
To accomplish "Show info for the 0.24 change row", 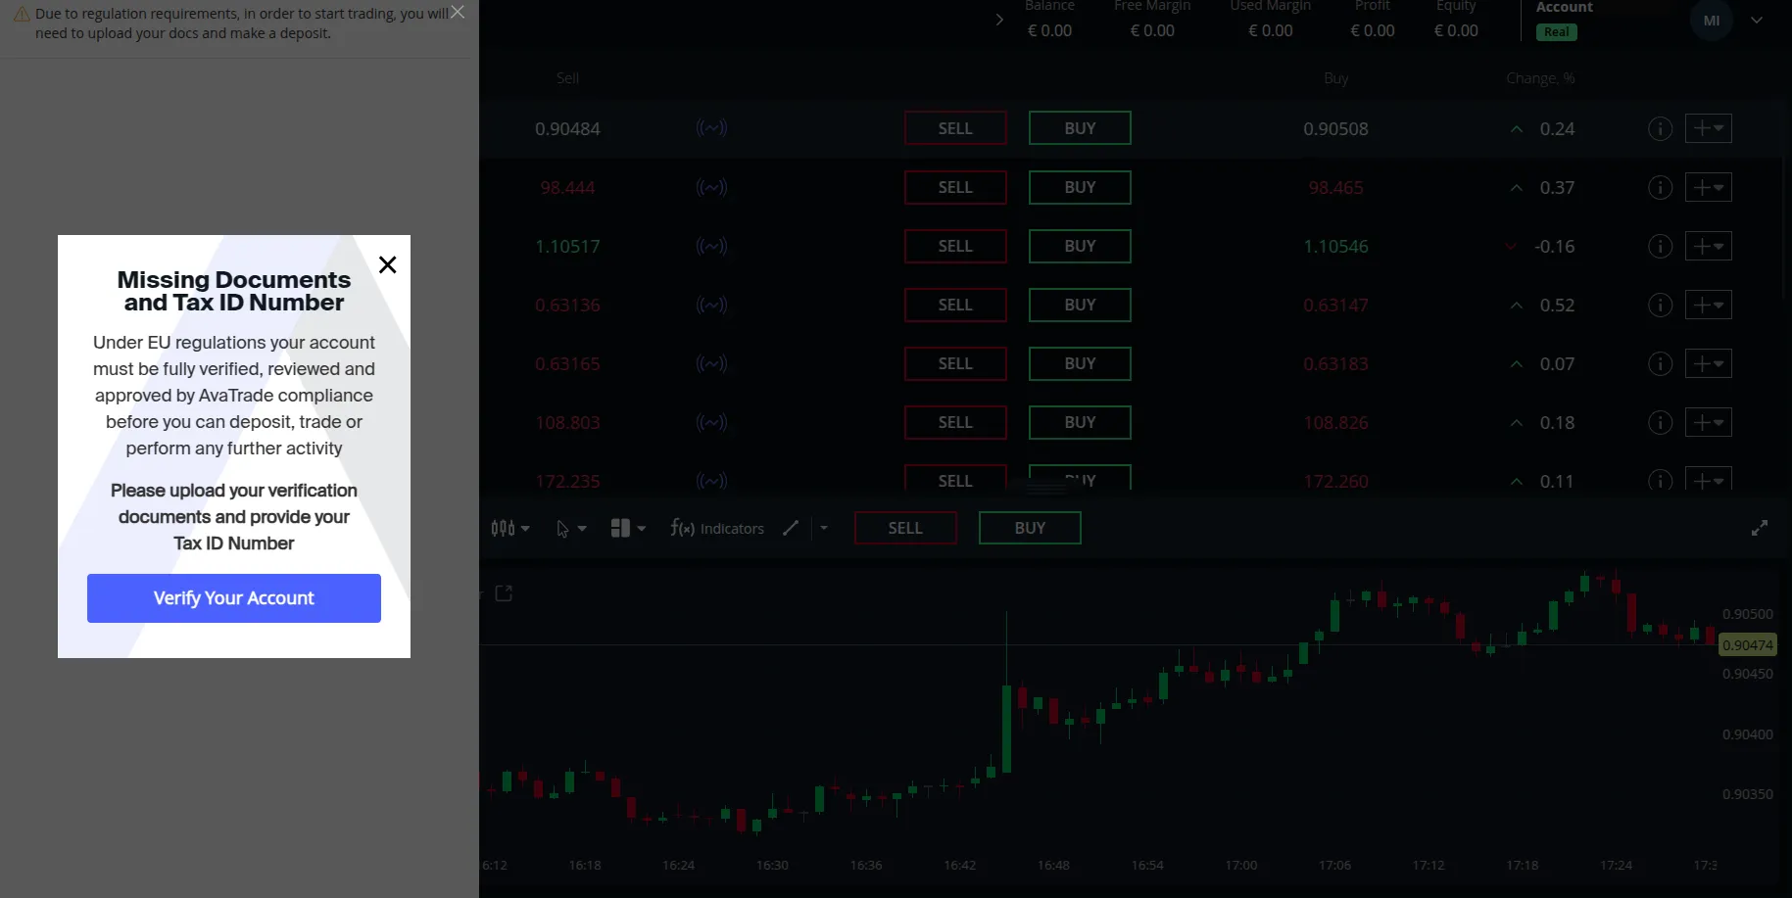I will [1660, 128].
